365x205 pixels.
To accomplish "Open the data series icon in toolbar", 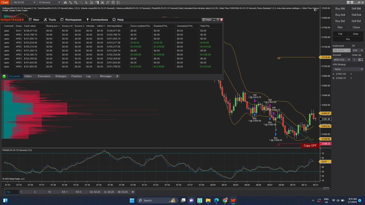I will [103, 2].
